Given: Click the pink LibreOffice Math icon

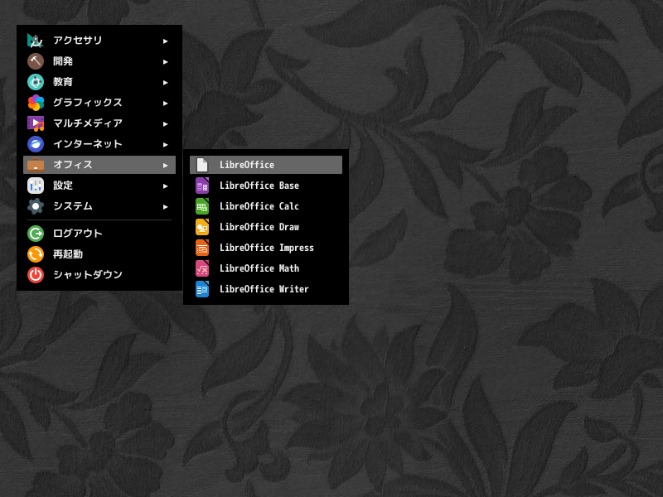Looking at the screenshot, I should [x=202, y=268].
